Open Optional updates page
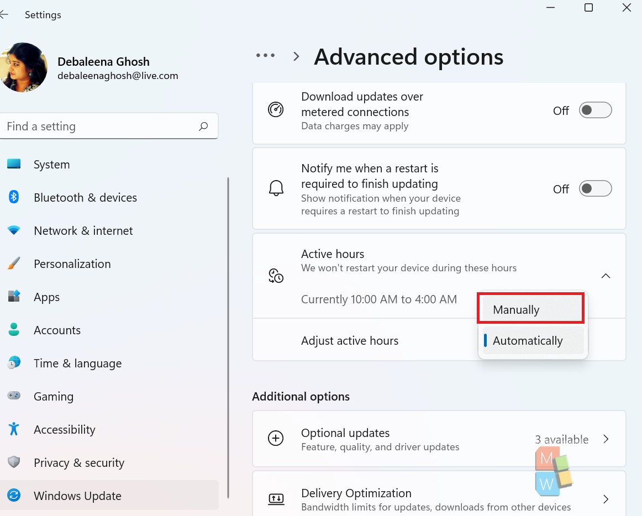 click(439, 439)
